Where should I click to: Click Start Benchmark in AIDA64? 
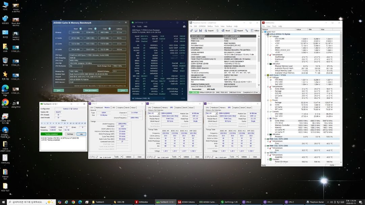(x=91, y=90)
